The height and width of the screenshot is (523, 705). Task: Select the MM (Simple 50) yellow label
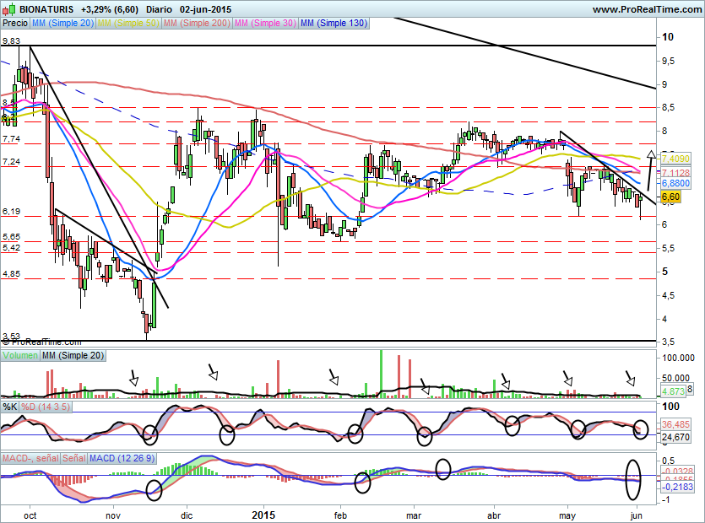coord(128,23)
